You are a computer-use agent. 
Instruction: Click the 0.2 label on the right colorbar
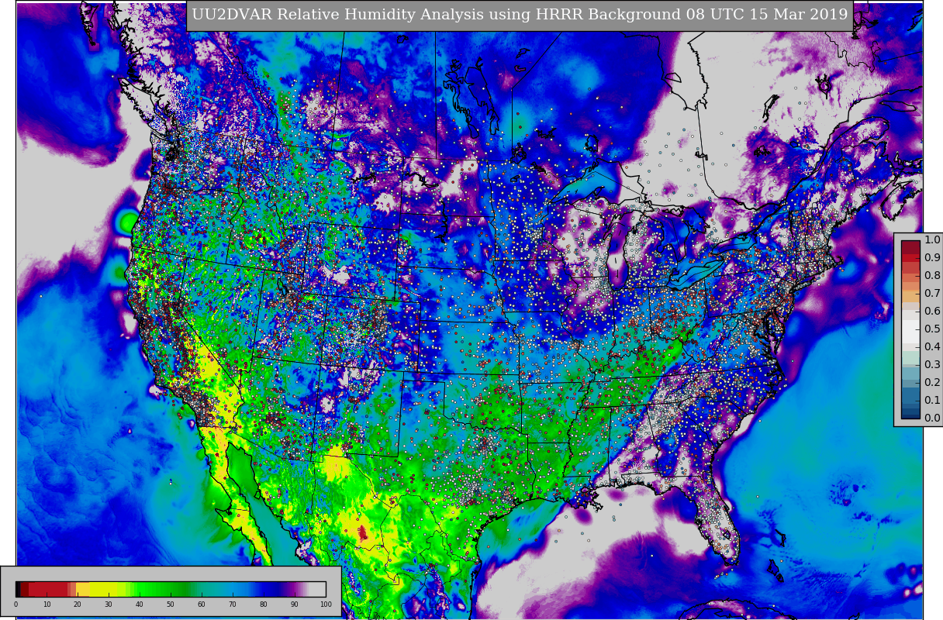932,382
